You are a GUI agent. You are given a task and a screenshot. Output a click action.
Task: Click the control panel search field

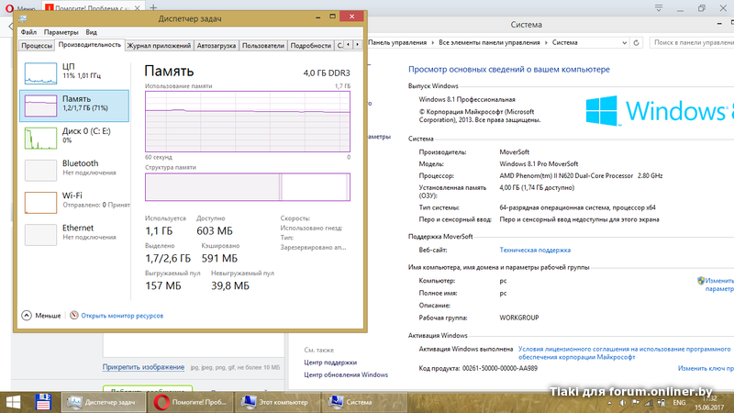(x=693, y=42)
